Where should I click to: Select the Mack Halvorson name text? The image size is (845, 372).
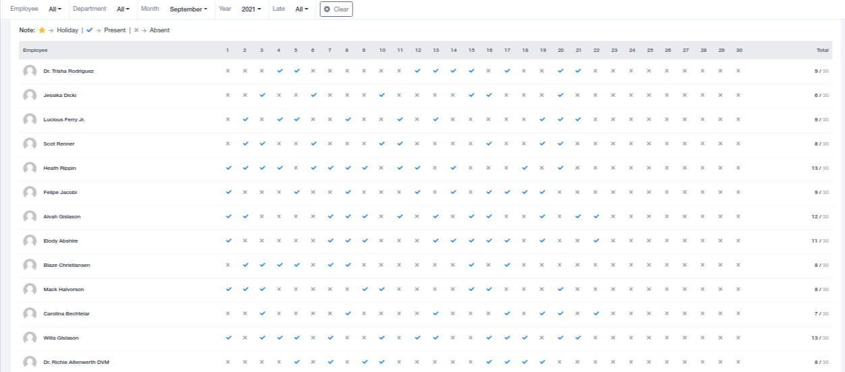[x=63, y=290]
